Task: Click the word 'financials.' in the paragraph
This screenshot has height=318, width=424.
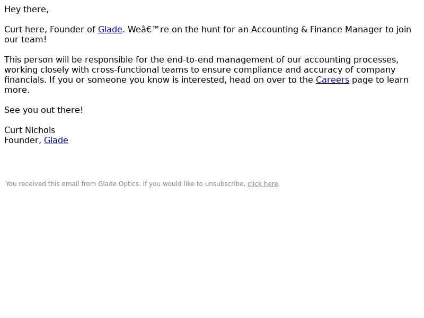Action: tap(25, 80)
